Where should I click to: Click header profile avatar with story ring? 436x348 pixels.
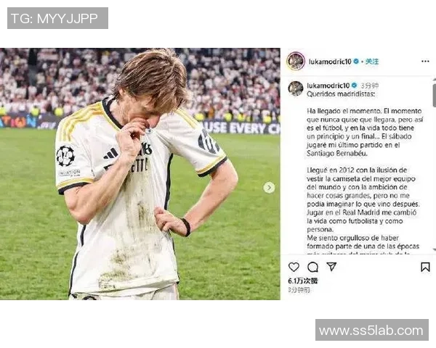(x=296, y=61)
